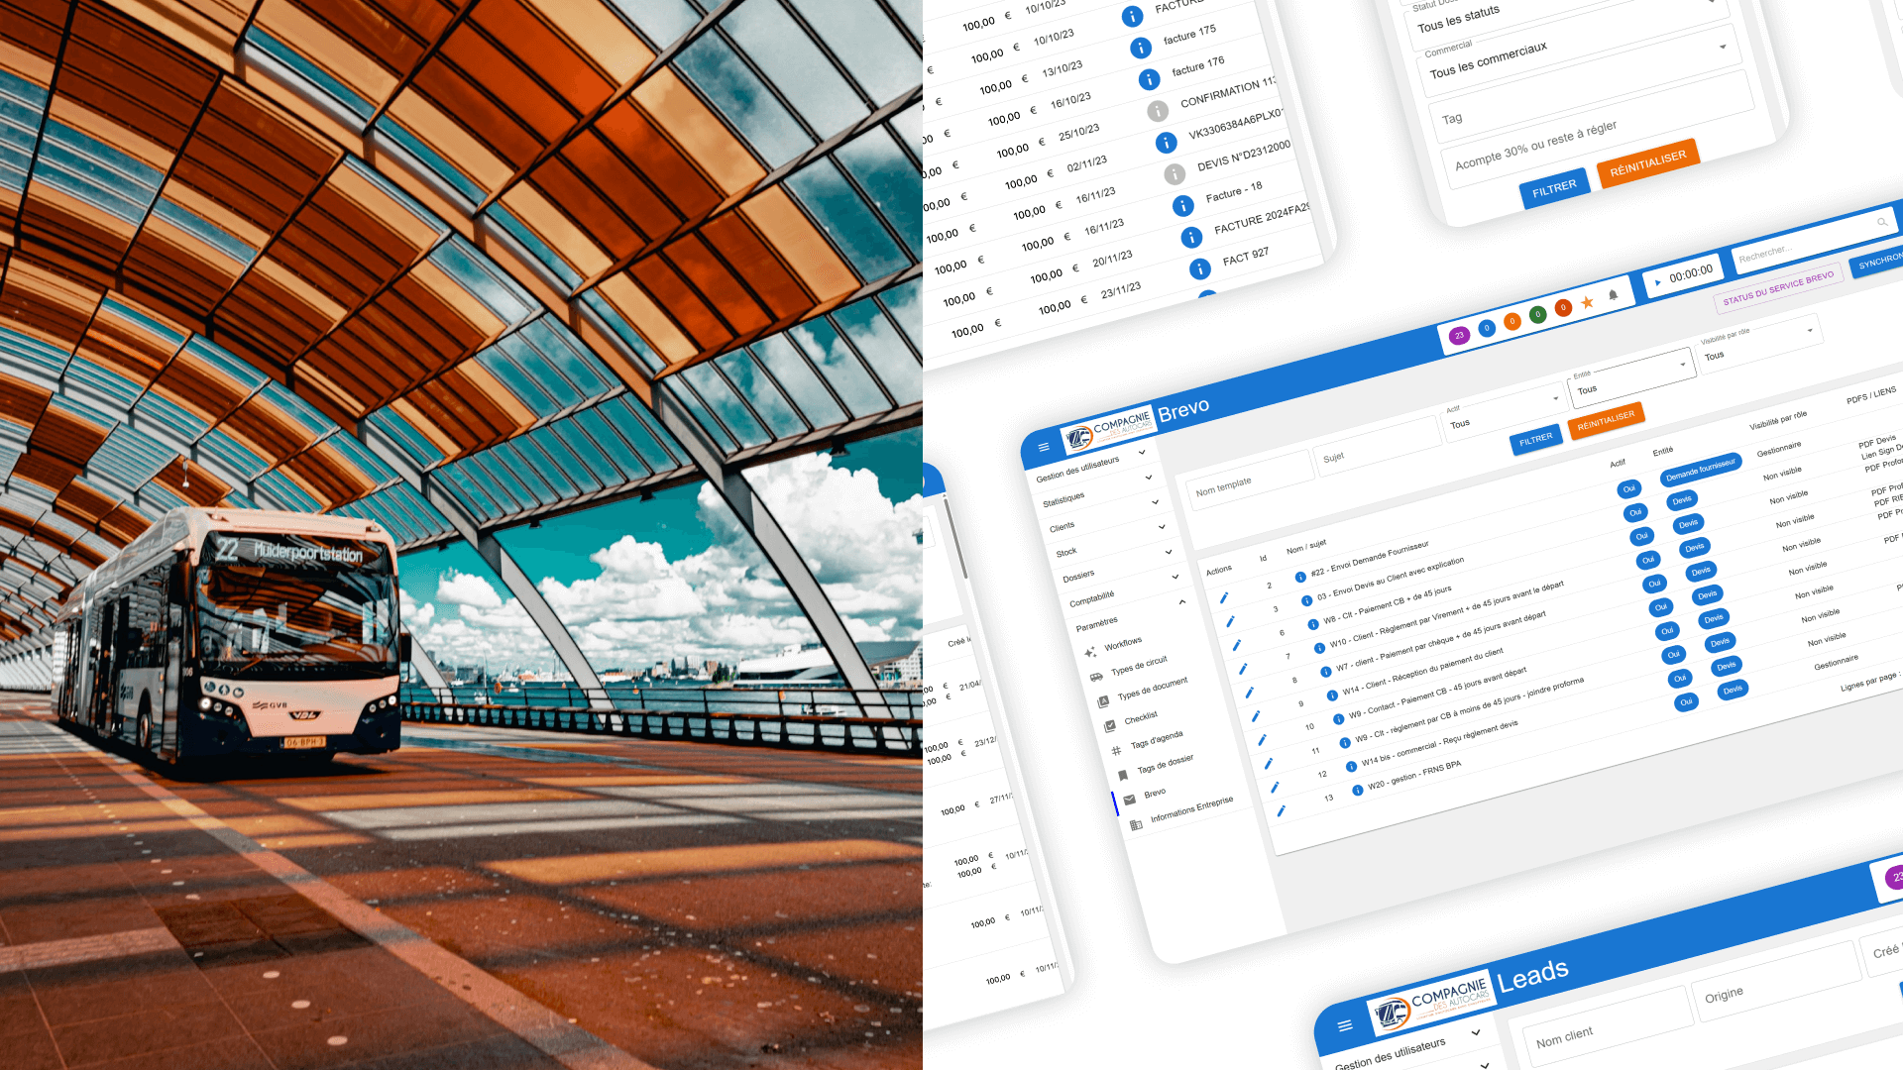Click edit pencil for template id 2
1903x1070 pixels.
click(x=1224, y=597)
